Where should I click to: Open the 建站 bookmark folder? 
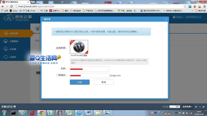coord(65,11)
